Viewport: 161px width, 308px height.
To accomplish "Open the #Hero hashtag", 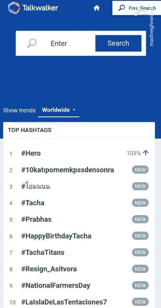I will [x=31, y=153].
